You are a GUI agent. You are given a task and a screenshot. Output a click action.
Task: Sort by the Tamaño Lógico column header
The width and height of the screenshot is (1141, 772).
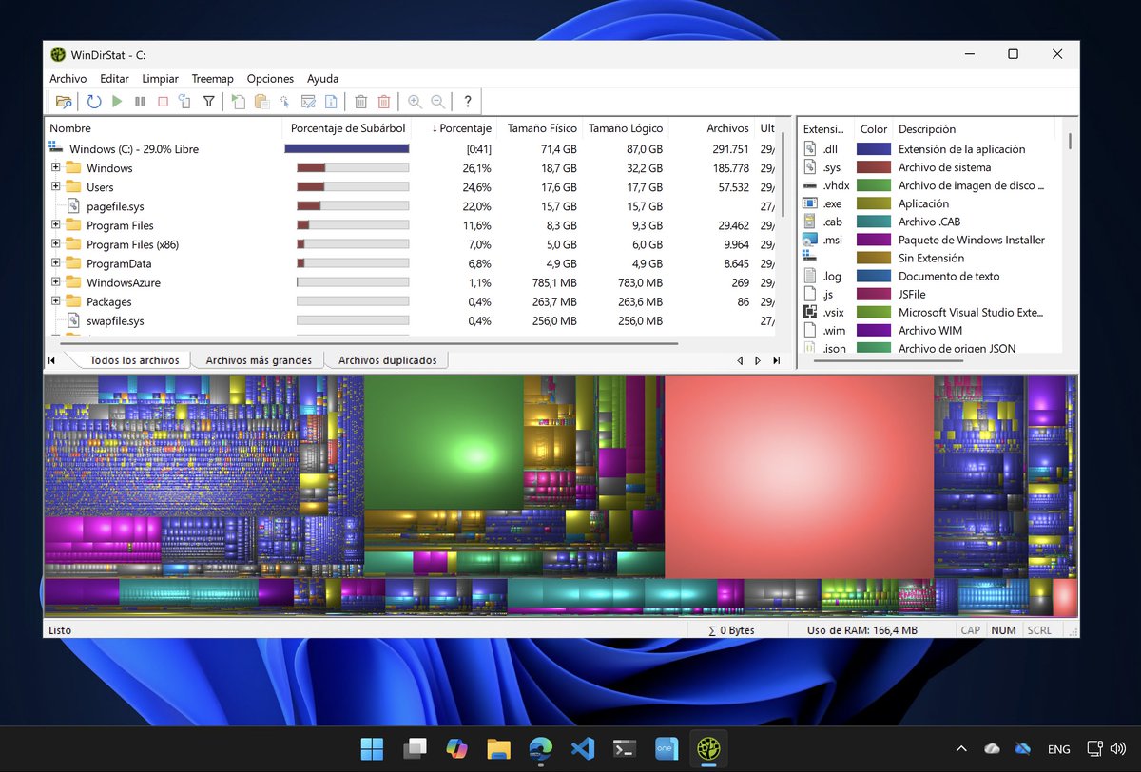pyautogui.click(x=626, y=128)
